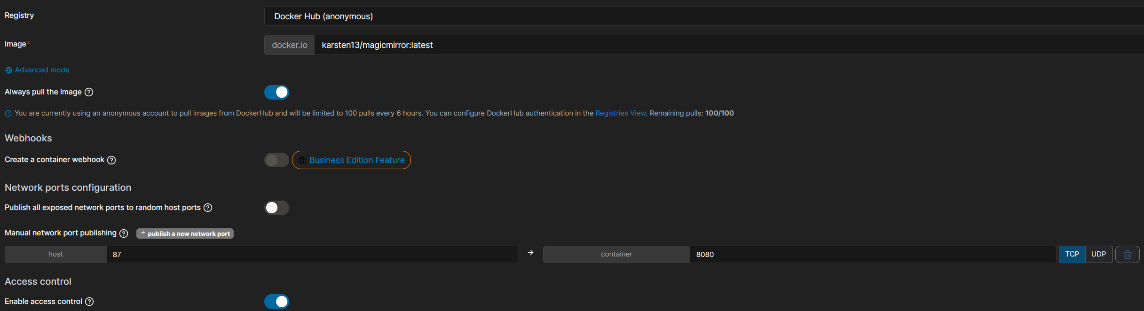Open the Registries View link
The image size is (1144, 311).
pos(621,113)
